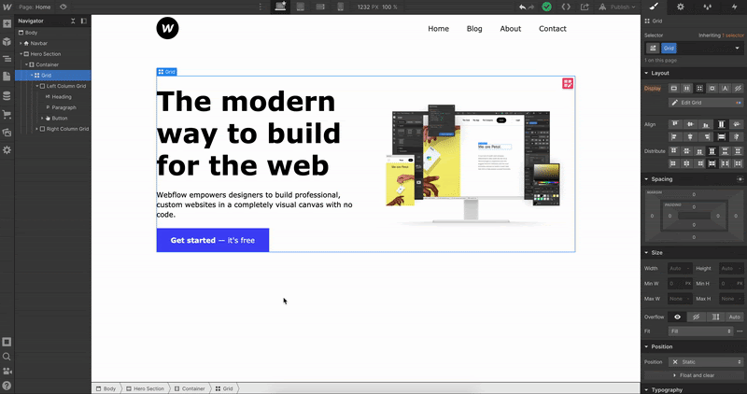The height and width of the screenshot is (394, 747).
Task: Open the Assets images panel
Action: click(7, 133)
